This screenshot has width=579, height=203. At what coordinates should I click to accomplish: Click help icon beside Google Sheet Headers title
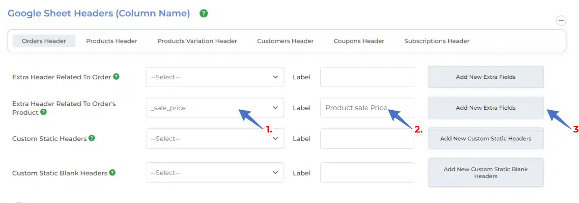204,14
